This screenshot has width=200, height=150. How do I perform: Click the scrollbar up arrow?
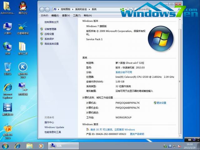(180, 20)
